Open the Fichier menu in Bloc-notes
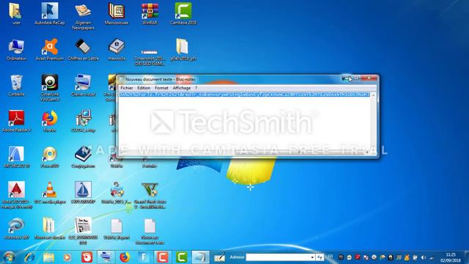 click(127, 88)
